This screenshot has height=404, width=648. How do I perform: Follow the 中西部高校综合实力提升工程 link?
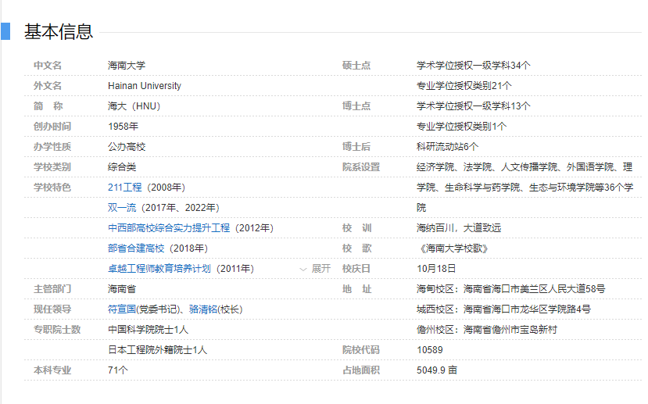pos(169,228)
